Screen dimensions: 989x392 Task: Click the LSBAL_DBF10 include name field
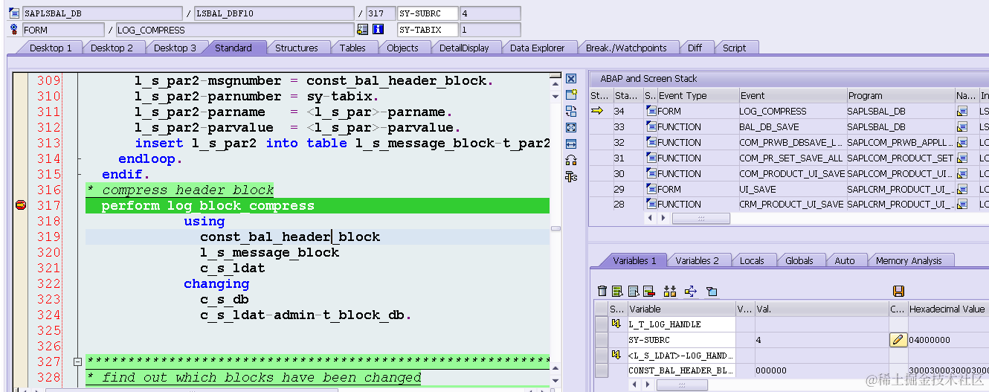[x=274, y=13]
